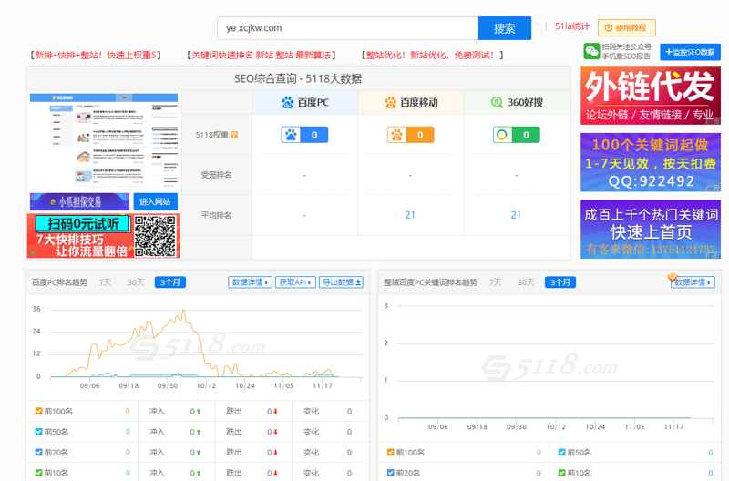Select 3个月 in 整域百度PC关键词排名趋势 panel
Screen dimensions: 729x481
point(560,282)
